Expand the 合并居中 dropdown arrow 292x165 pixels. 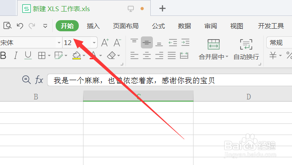click(227, 56)
